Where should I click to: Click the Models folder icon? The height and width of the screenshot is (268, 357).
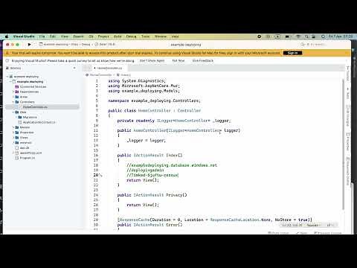tap(17, 127)
